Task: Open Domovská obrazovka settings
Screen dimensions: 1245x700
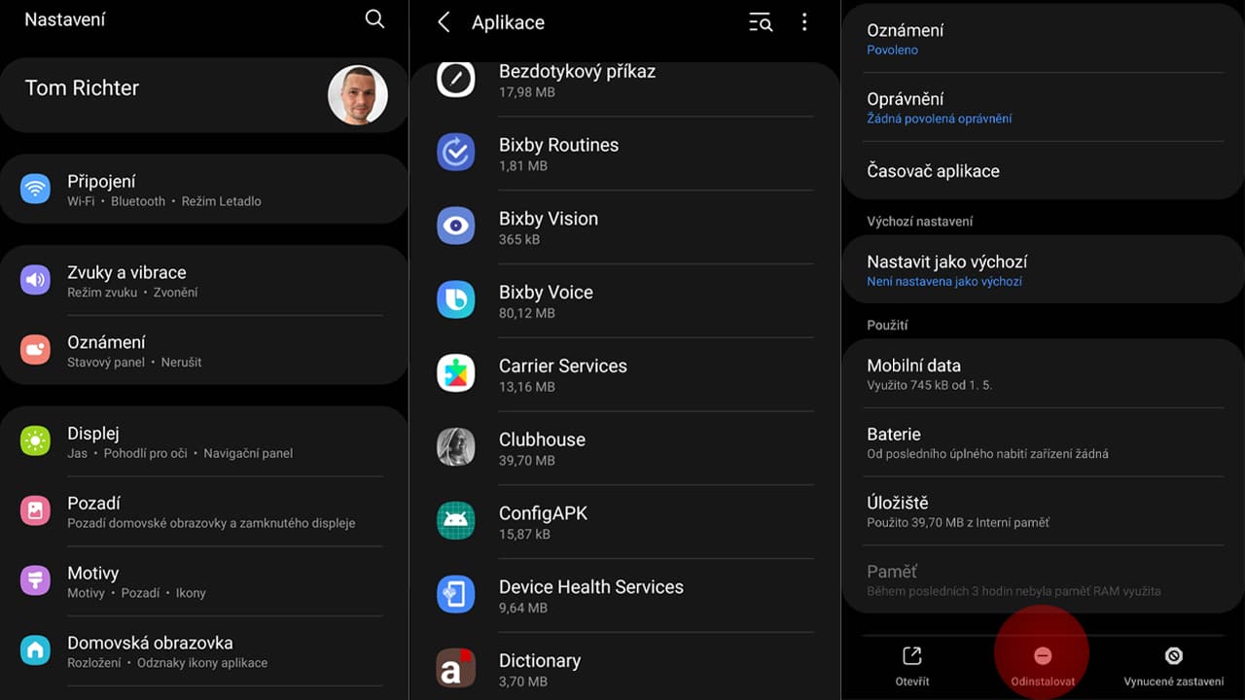Action: [204, 651]
